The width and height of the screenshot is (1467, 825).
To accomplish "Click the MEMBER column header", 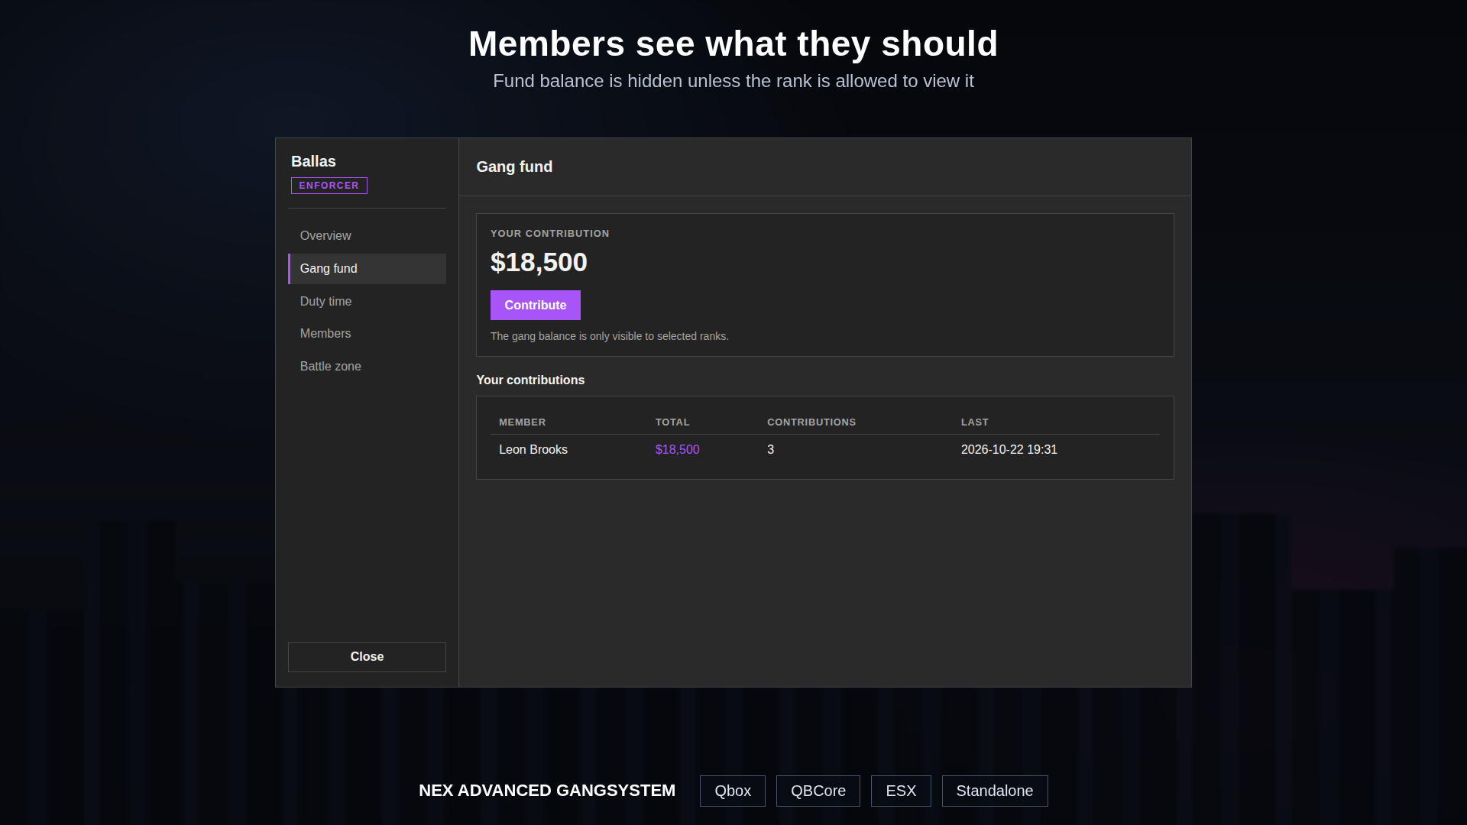I will (x=523, y=422).
